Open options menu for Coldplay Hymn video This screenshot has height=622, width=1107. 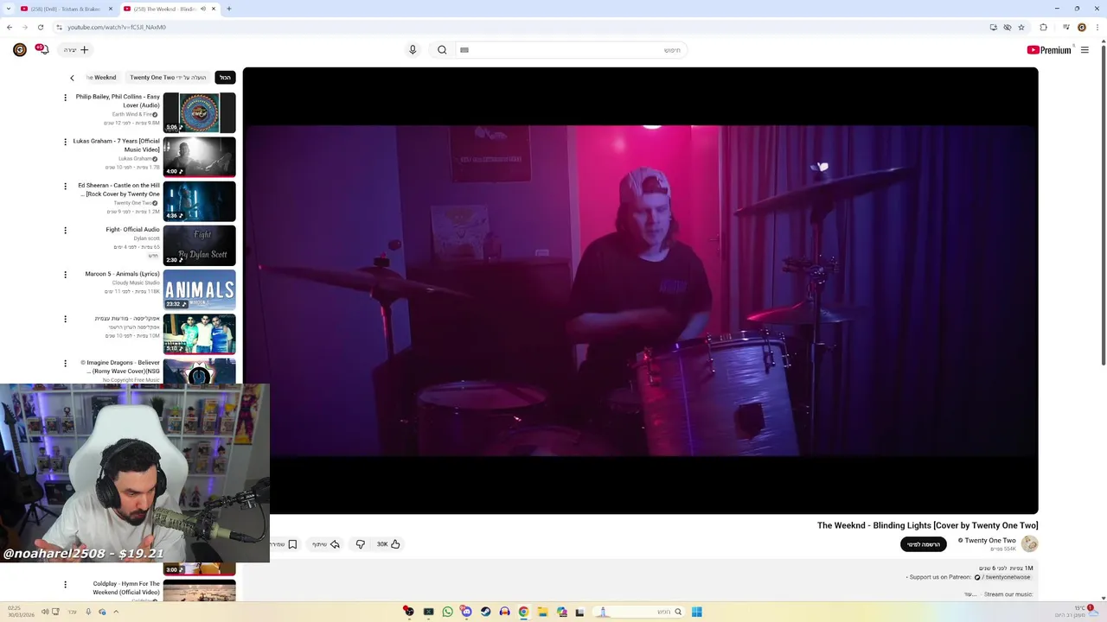click(x=65, y=584)
